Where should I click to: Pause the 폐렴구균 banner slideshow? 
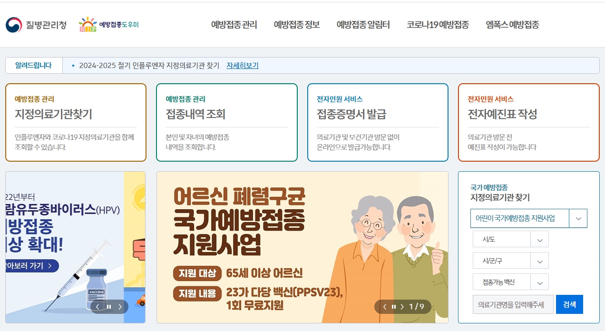[393, 307]
